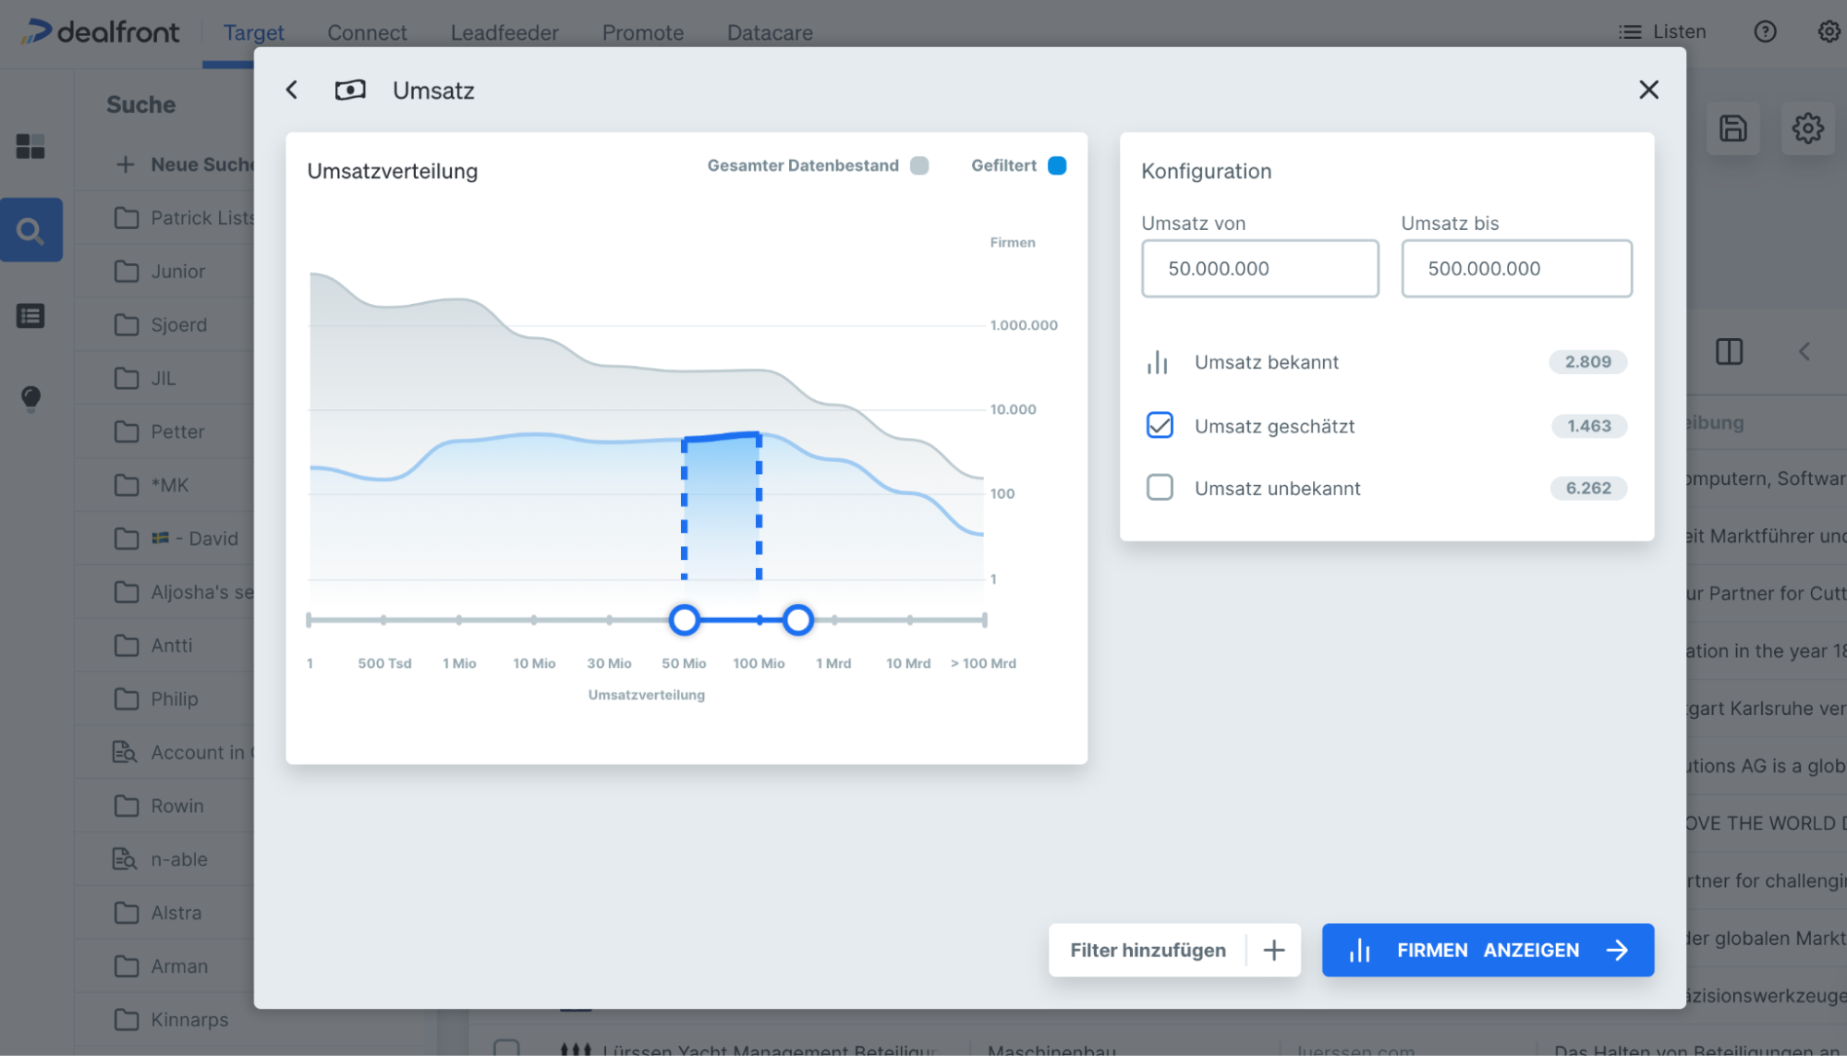Select the search magnifier sidebar icon
Image resolution: width=1847 pixels, height=1056 pixels.
click(x=30, y=230)
